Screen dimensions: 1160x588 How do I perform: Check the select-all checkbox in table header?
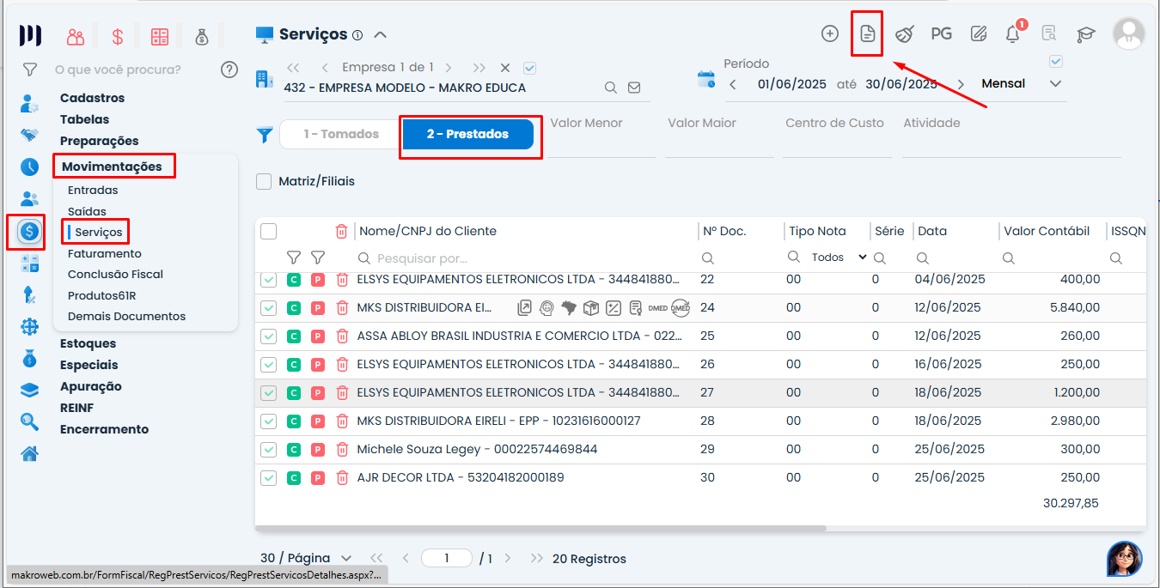pos(268,231)
